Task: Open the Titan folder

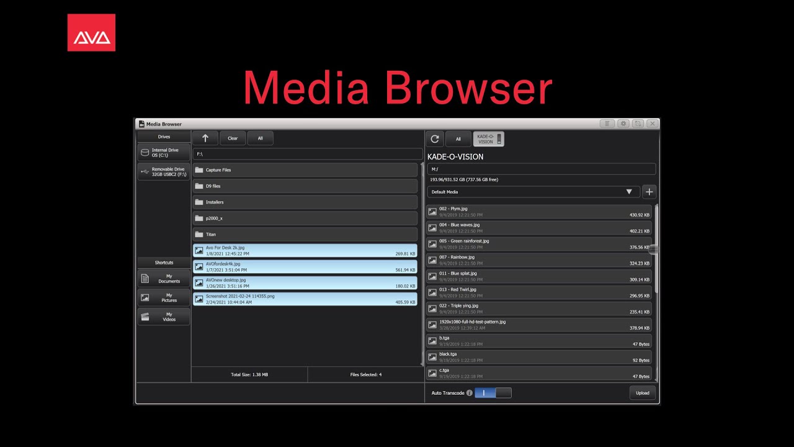Action: [305, 235]
